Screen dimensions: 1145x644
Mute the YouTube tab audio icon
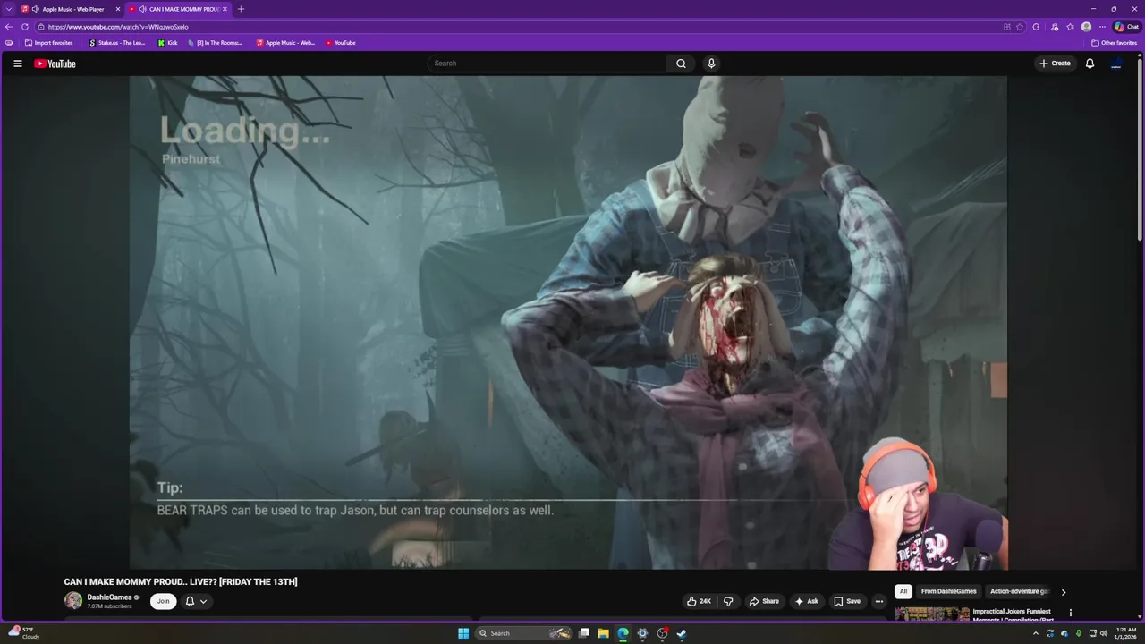pos(142,9)
